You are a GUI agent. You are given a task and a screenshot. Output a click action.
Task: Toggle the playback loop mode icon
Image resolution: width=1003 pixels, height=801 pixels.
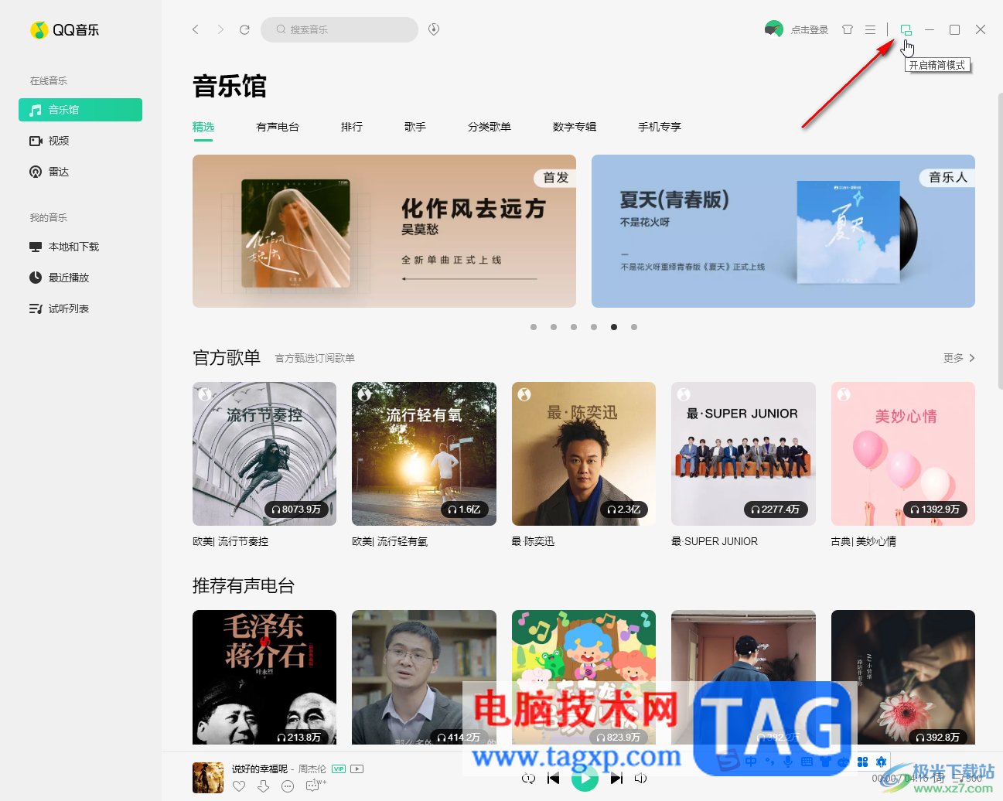click(x=529, y=779)
